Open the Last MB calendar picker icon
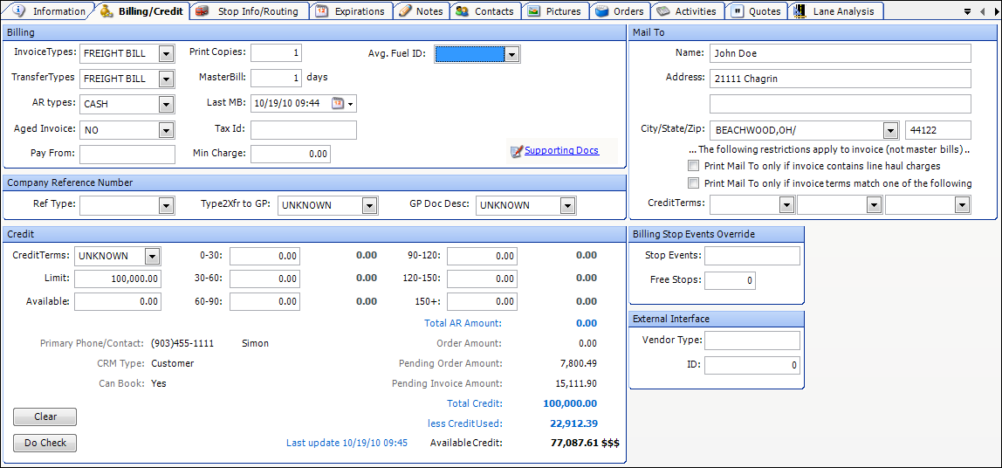This screenshot has height=468, width=1002. point(338,103)
